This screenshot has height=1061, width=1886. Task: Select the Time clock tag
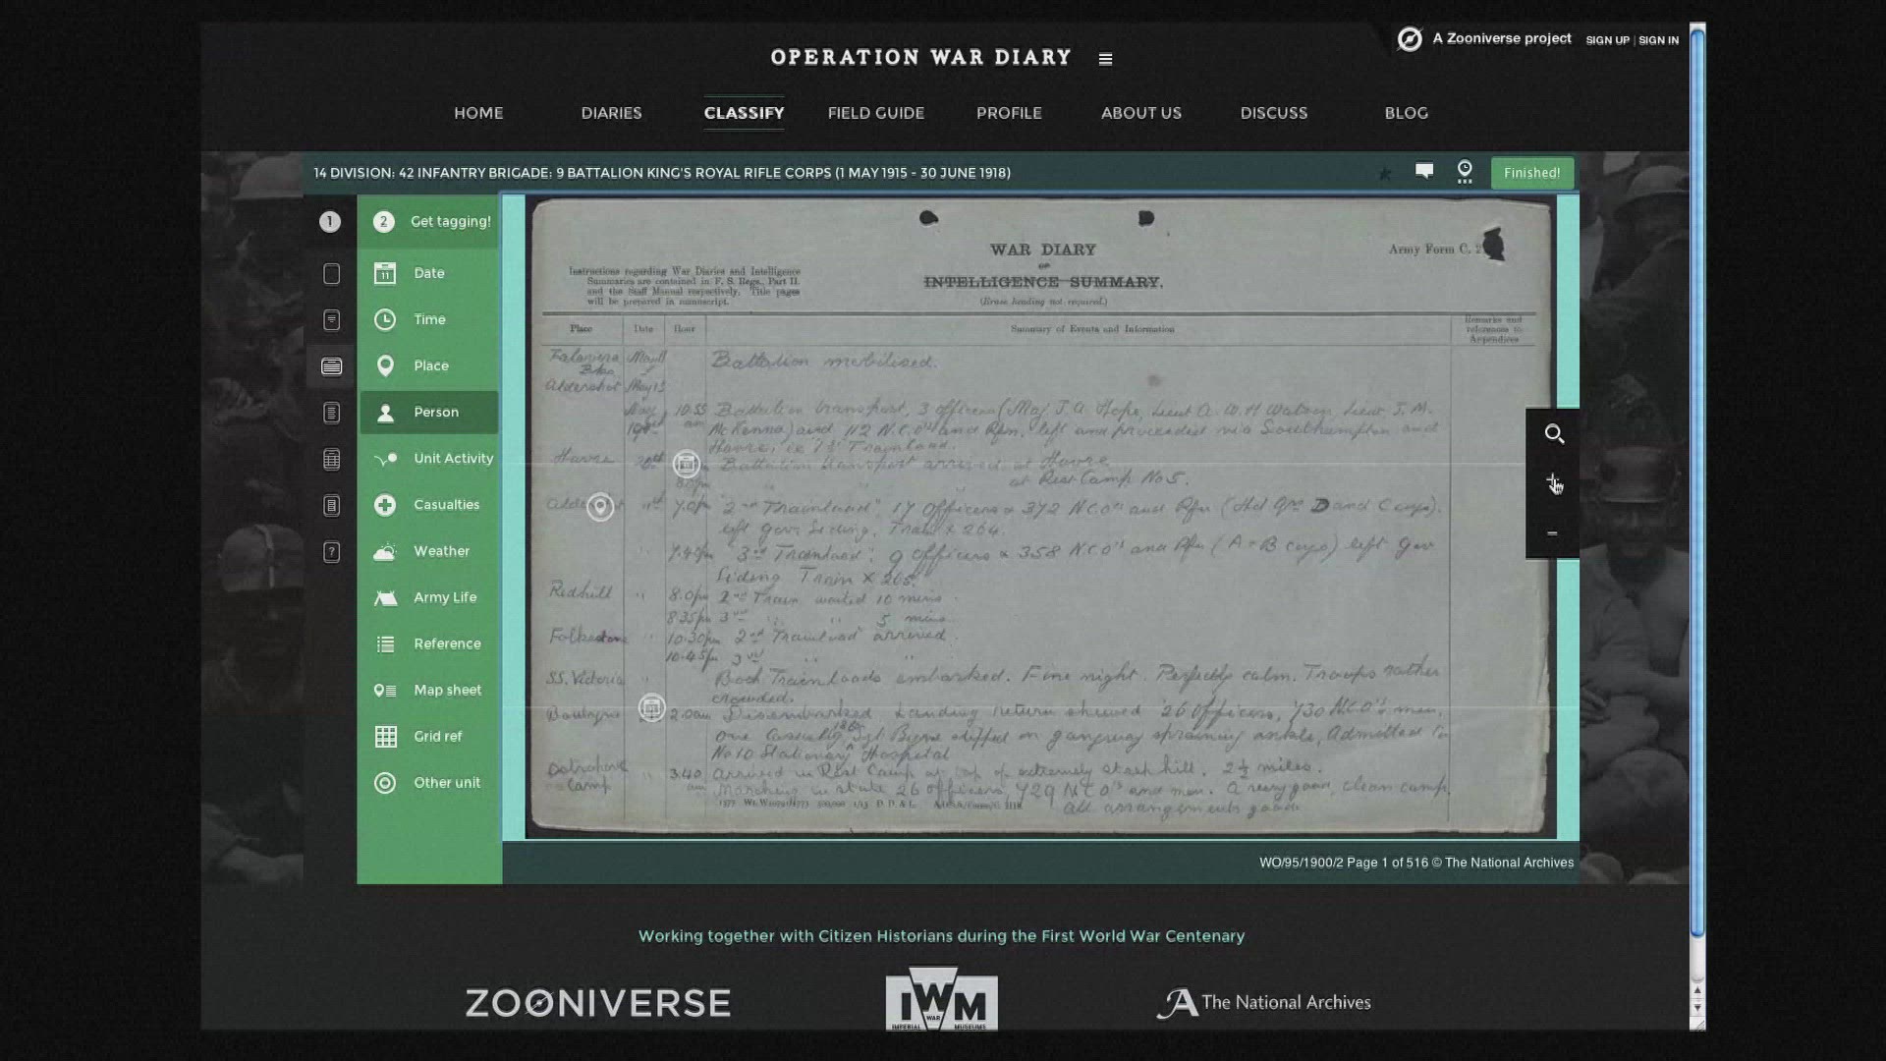(428, 319)
